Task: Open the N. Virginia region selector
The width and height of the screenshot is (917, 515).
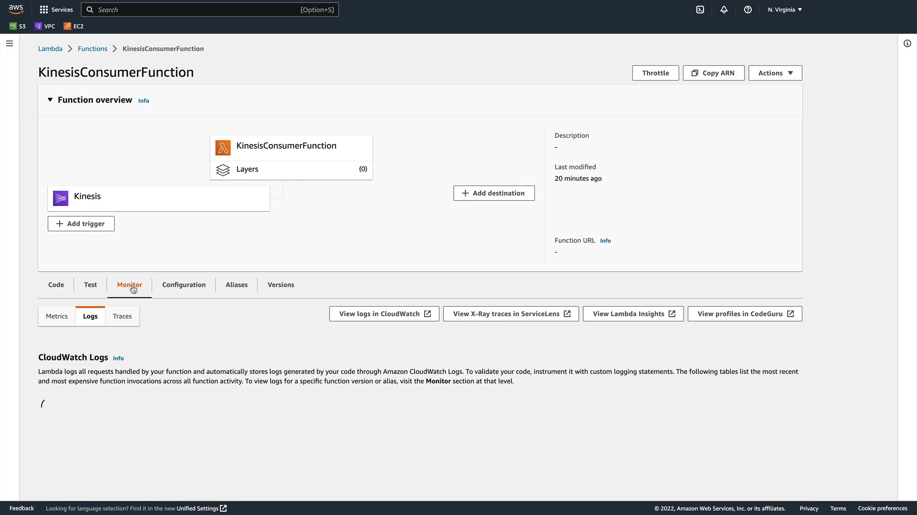Action: pos(785,10)
